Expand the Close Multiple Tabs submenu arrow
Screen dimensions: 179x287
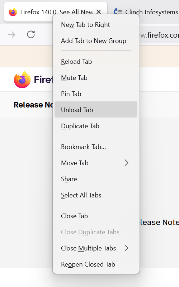tap(126, 248)
